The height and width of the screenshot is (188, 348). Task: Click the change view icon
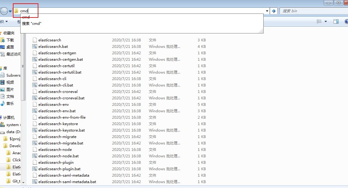point(319,21)
